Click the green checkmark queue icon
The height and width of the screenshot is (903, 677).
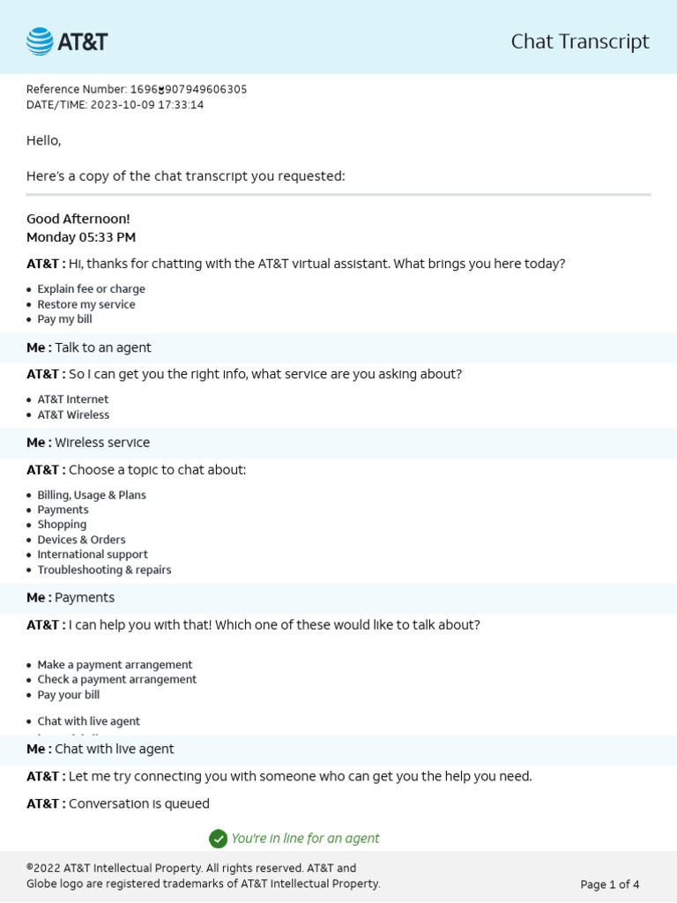point(218,839)
